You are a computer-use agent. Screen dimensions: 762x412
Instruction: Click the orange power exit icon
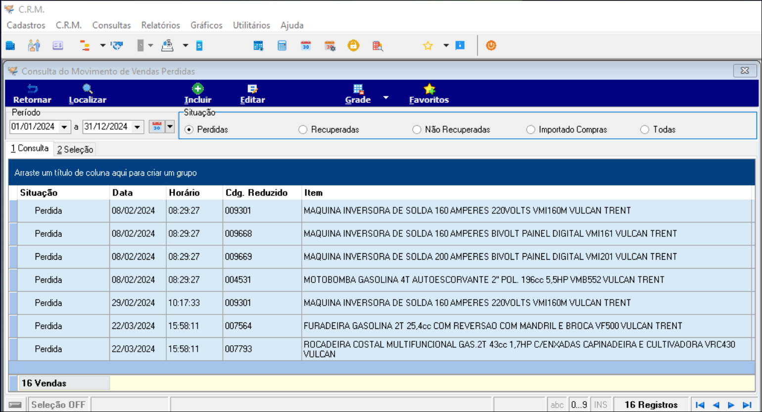[x=491, y=46]
